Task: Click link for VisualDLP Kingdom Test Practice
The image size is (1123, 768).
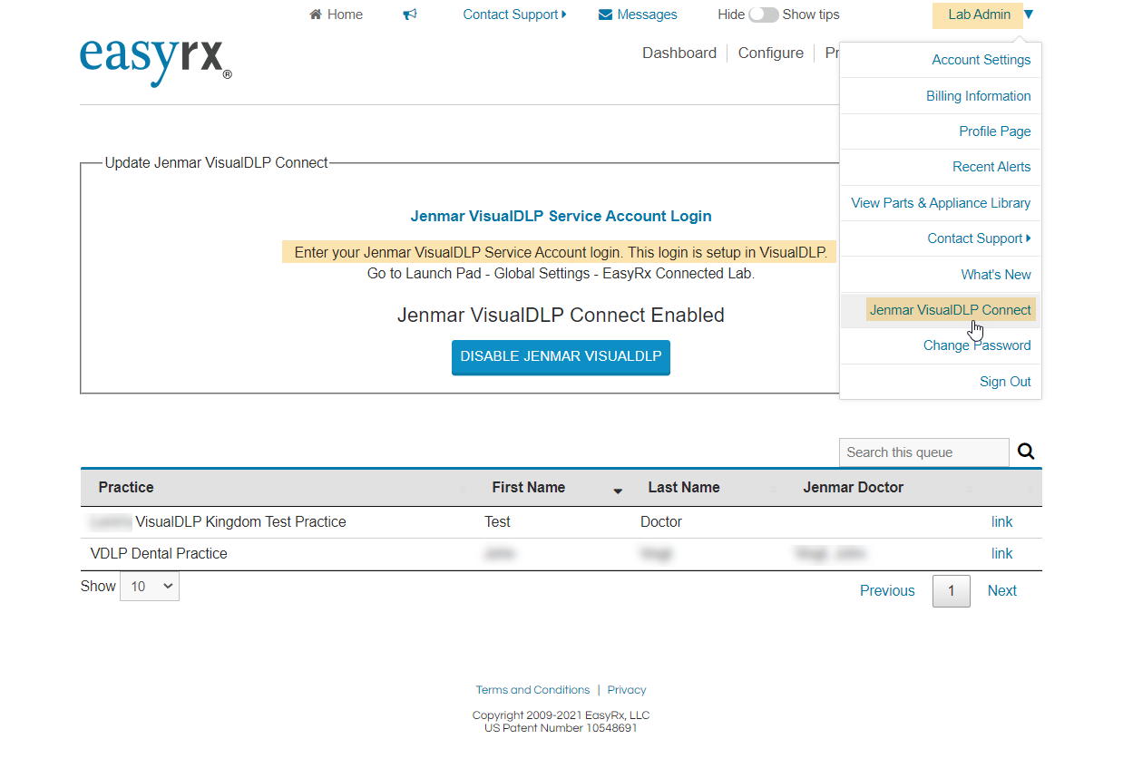Action: pos(1001,522)
